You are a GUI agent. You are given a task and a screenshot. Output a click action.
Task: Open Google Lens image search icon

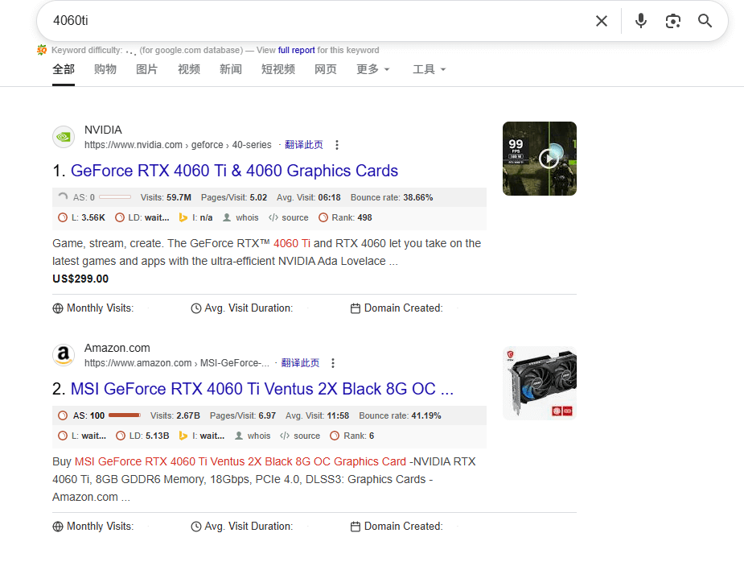pyautogui.click(x=673, y=21)
